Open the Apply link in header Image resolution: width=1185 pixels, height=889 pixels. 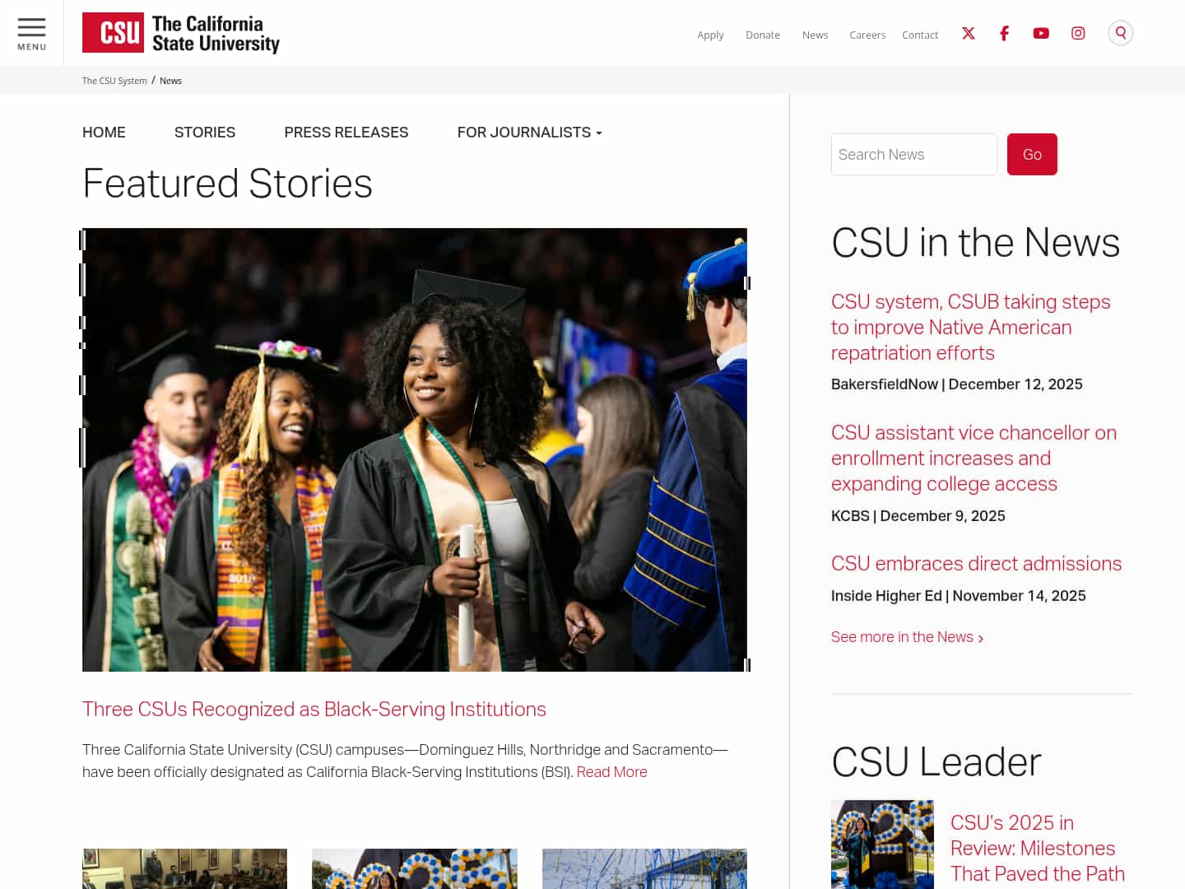pyautogui.click(x=710, y=35)
